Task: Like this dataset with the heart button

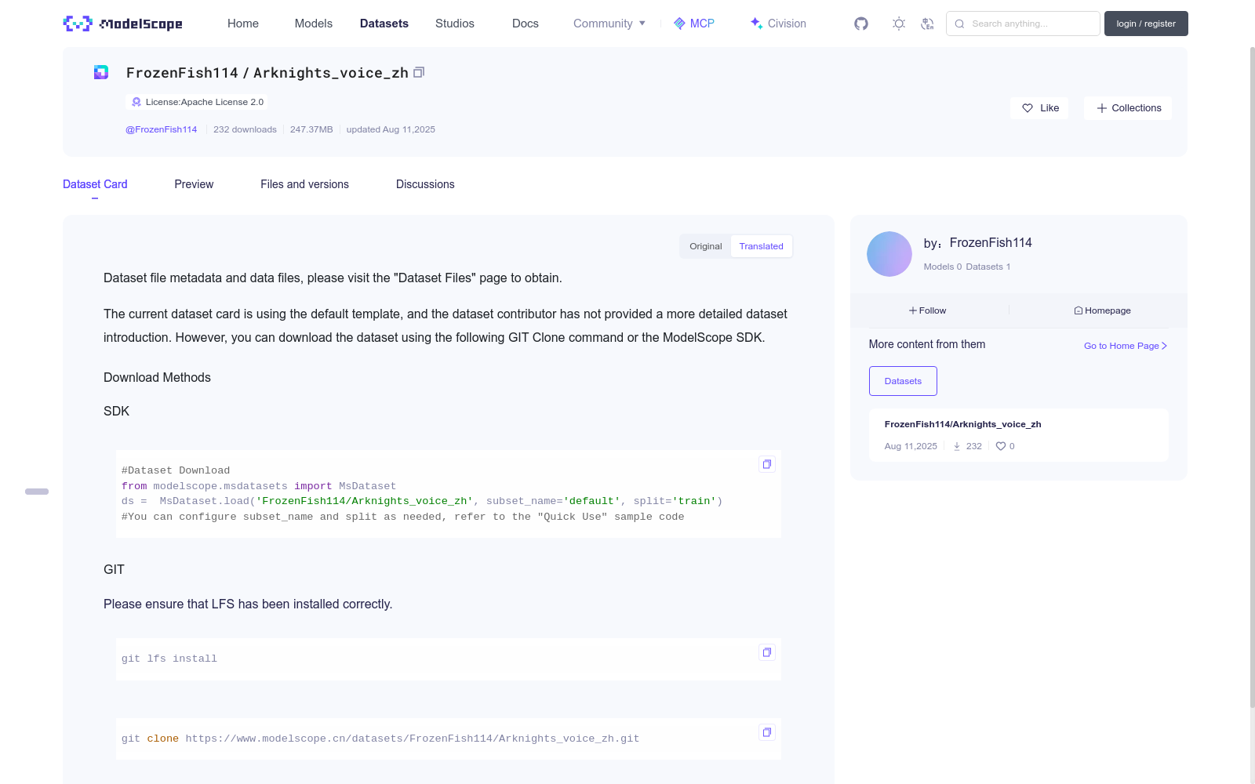Action: [x=1039, y=108]
